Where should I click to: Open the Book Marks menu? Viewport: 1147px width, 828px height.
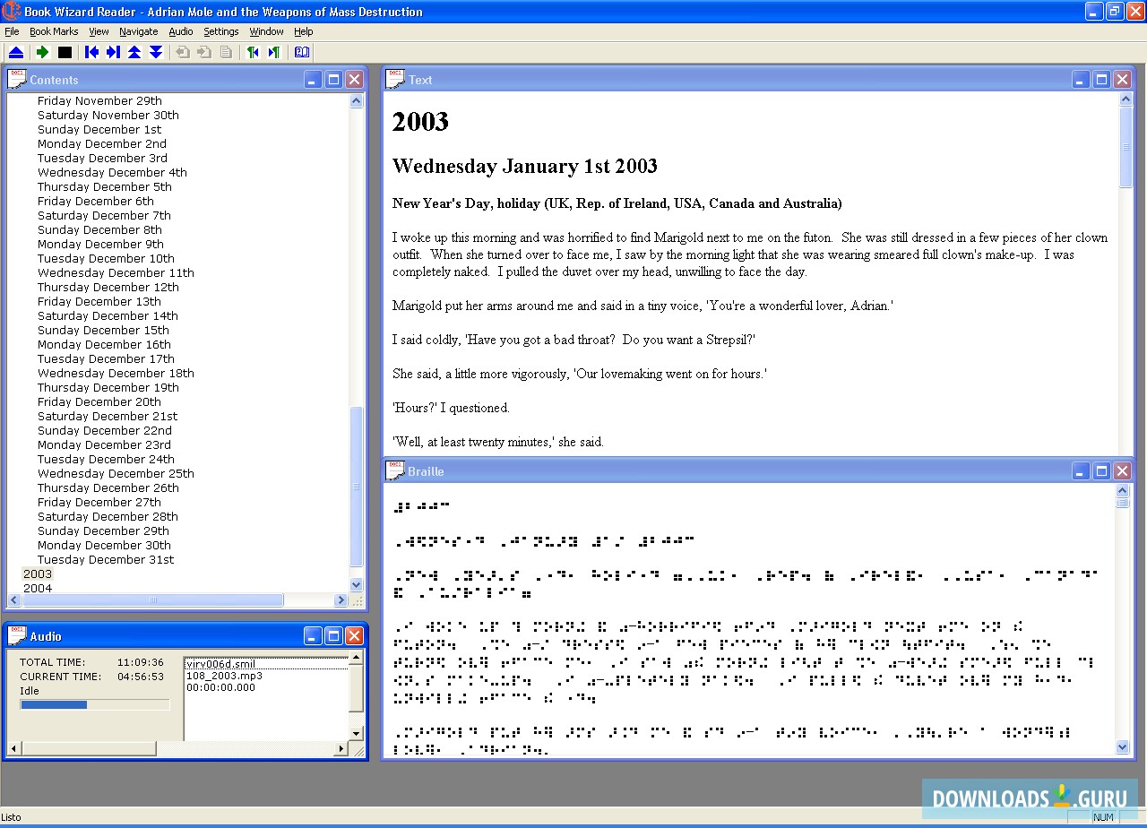[53, 30]
